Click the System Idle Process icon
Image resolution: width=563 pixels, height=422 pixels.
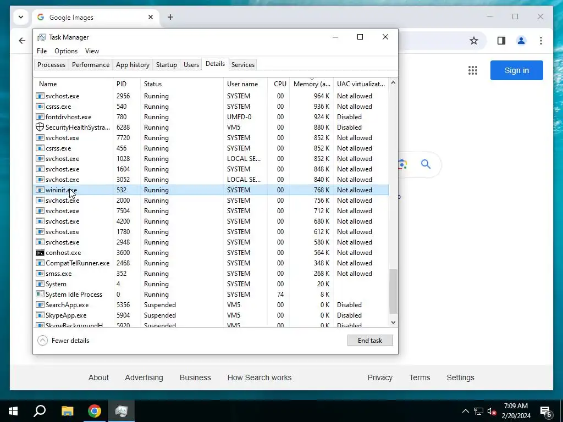pyautogui.click(x=40, y=295)
